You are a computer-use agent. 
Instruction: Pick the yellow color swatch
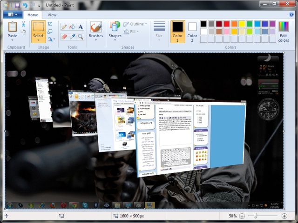[x=242, y=24]
